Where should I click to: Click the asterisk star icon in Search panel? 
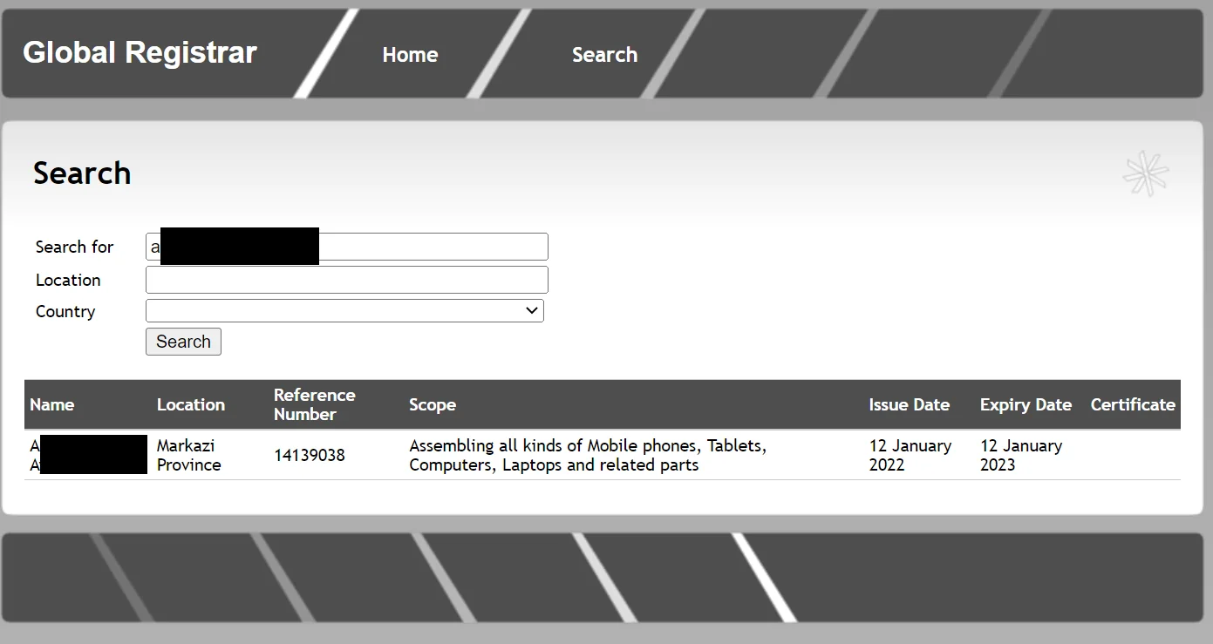click(x=1145, y=174)
